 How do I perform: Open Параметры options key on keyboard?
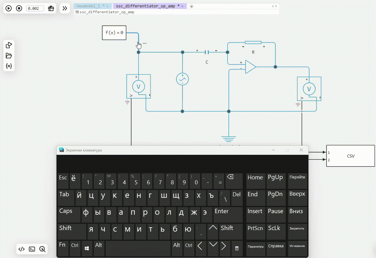point(256,248)
